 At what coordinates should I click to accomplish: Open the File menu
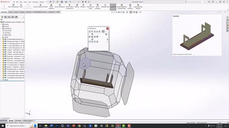14,2
